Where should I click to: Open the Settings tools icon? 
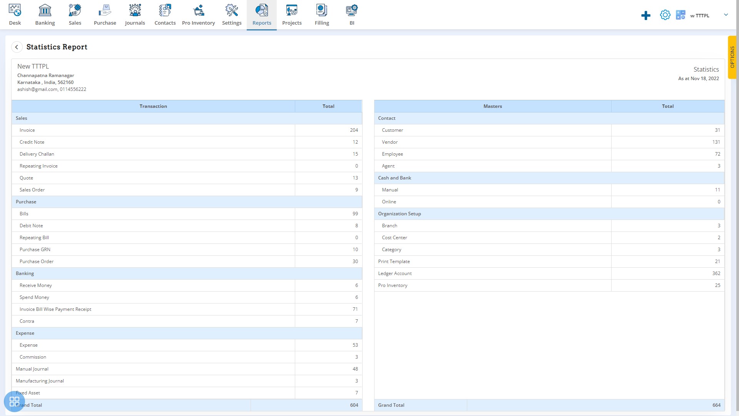pyautogui.click(x=232, y=10)
